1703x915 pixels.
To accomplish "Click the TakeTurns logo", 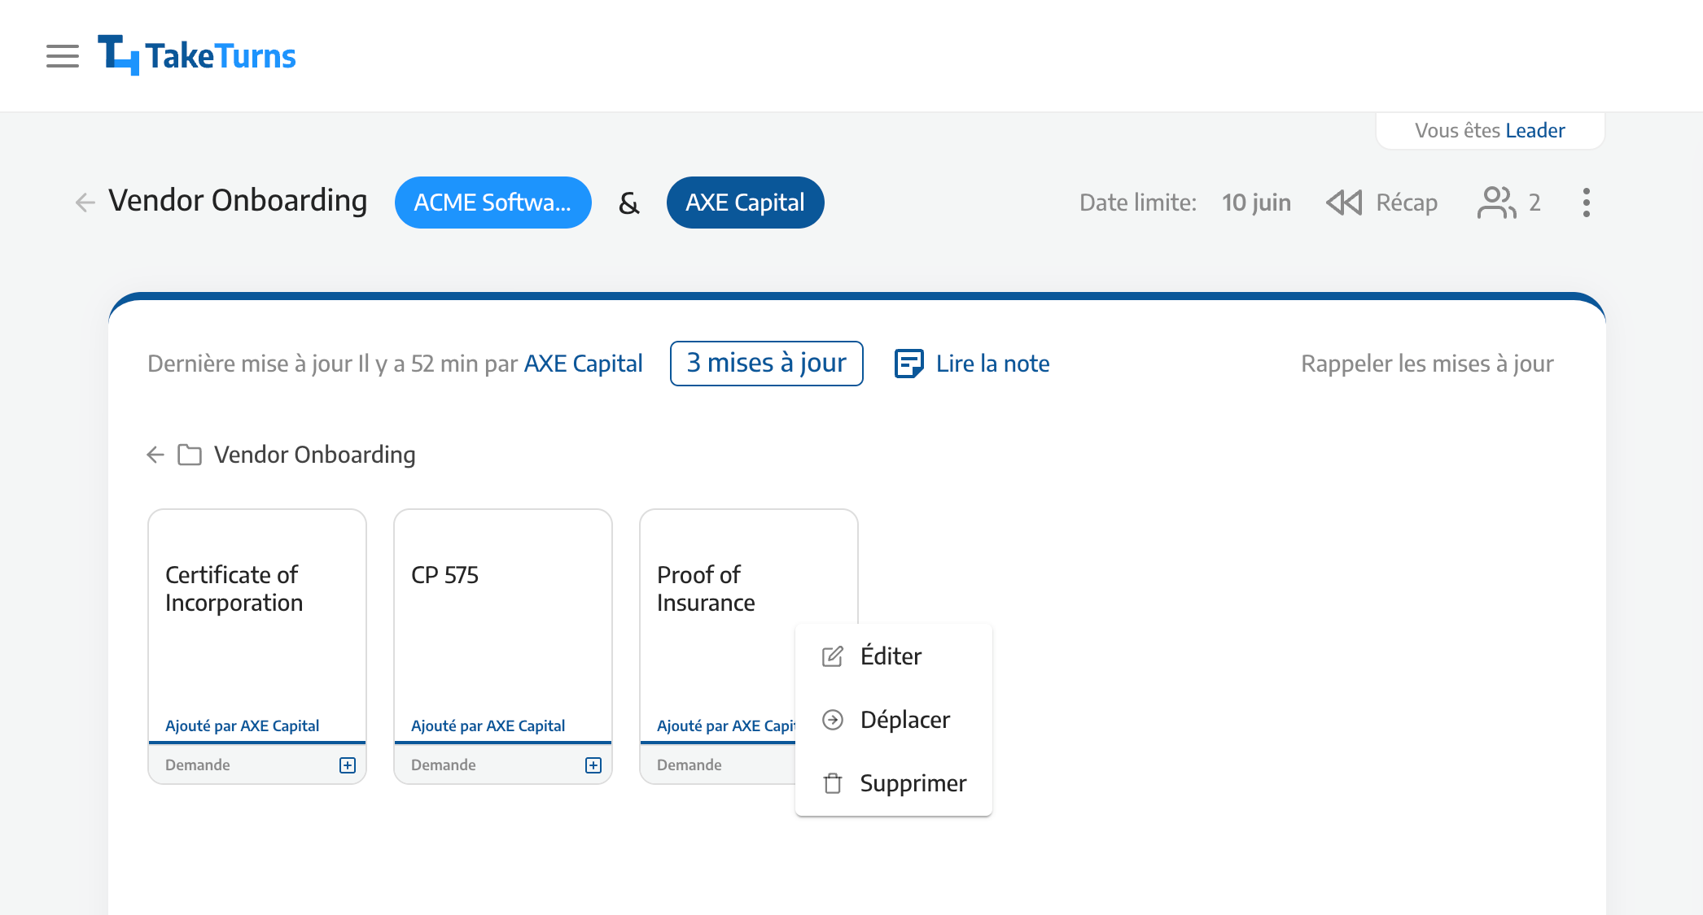I will (196, 55).
